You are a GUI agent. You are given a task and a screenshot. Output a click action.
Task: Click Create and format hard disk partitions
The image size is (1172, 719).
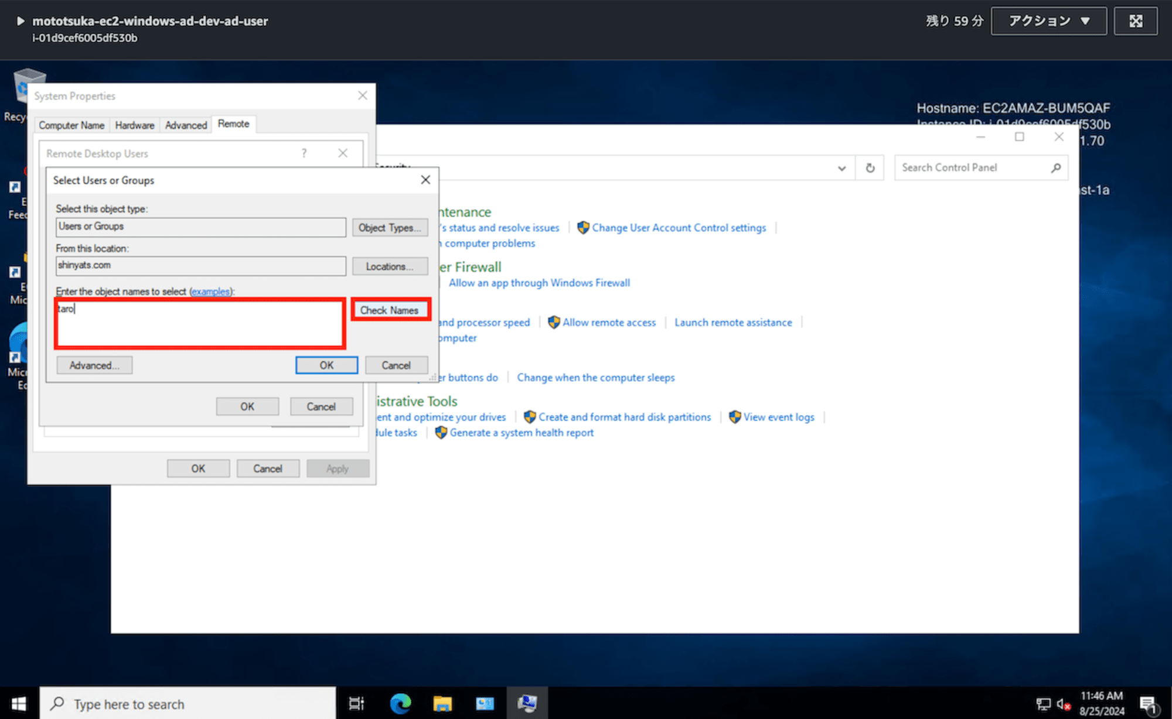(625, 417)
